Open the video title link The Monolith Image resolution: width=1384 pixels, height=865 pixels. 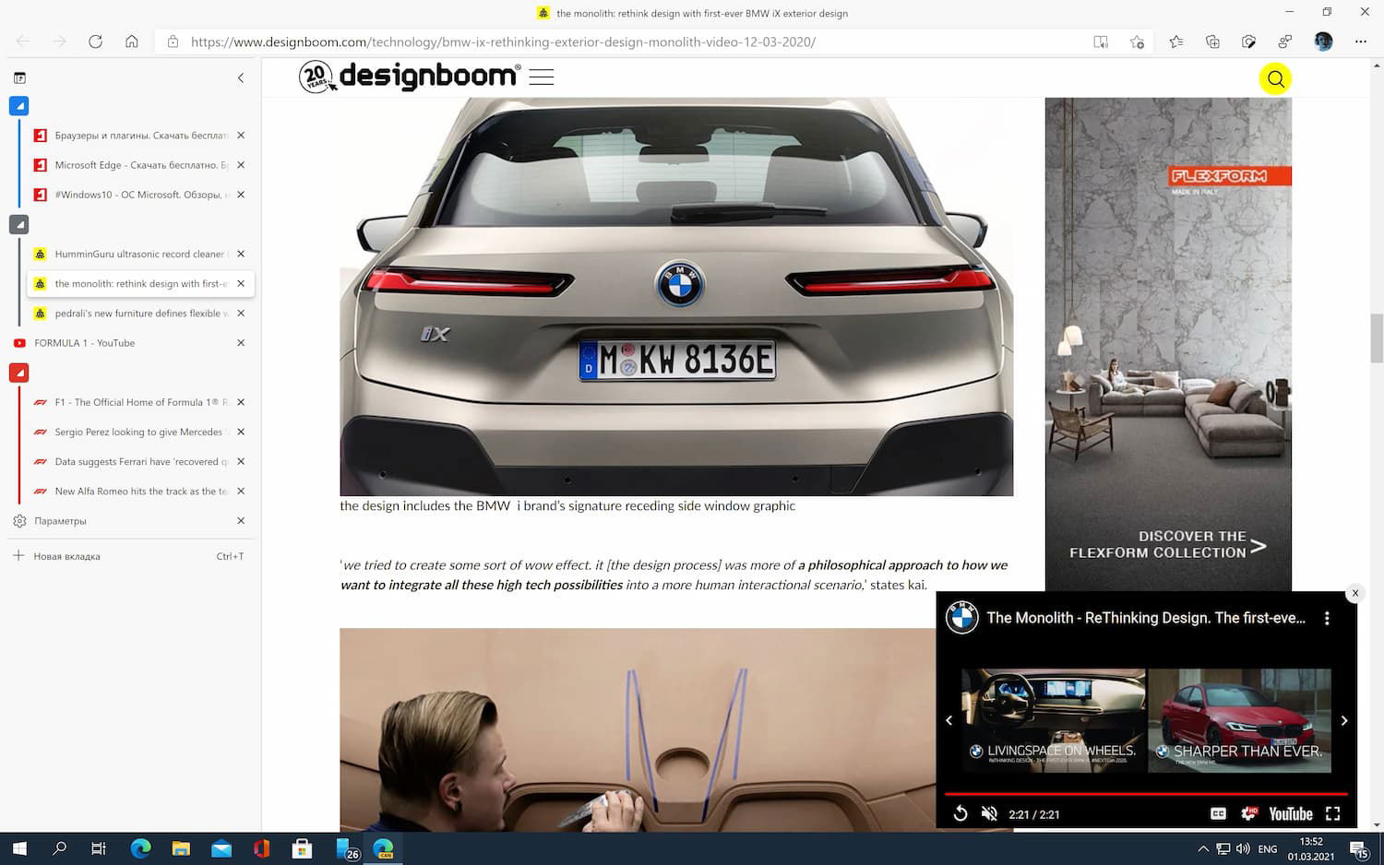point(1146,618)
